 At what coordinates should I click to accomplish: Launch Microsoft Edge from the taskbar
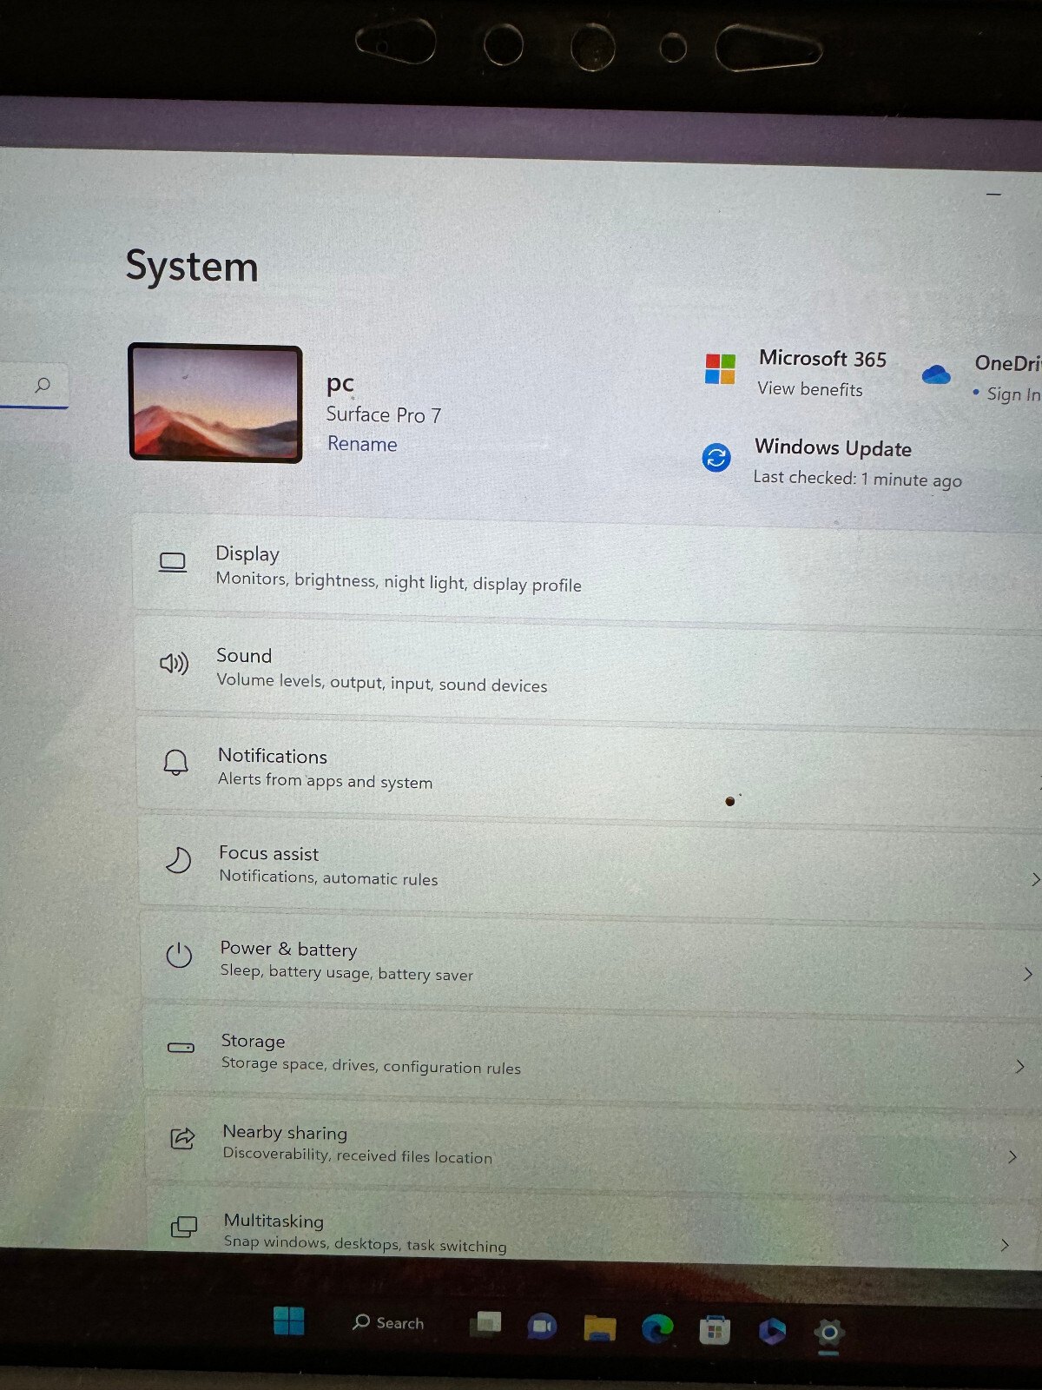(x=657, y=1328)
